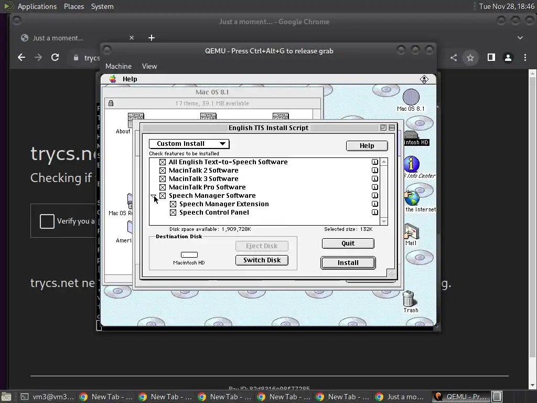Select the Trash icon

409,299
